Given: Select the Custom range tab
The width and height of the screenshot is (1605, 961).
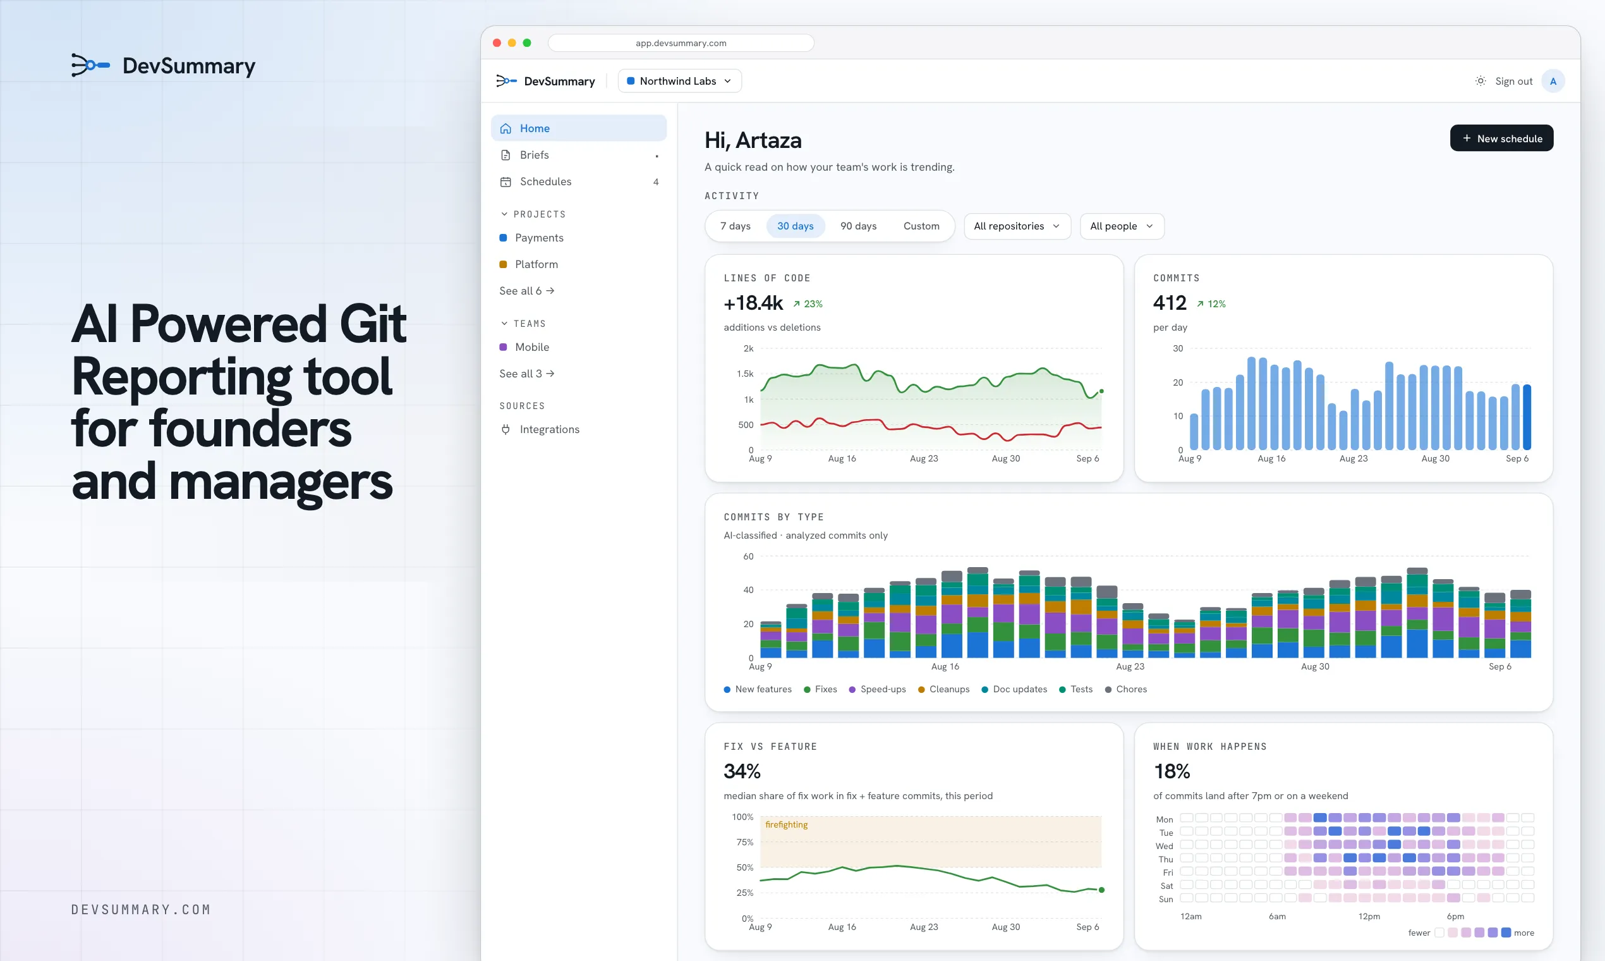Looking at the screenshot, I should pos(921,226).
